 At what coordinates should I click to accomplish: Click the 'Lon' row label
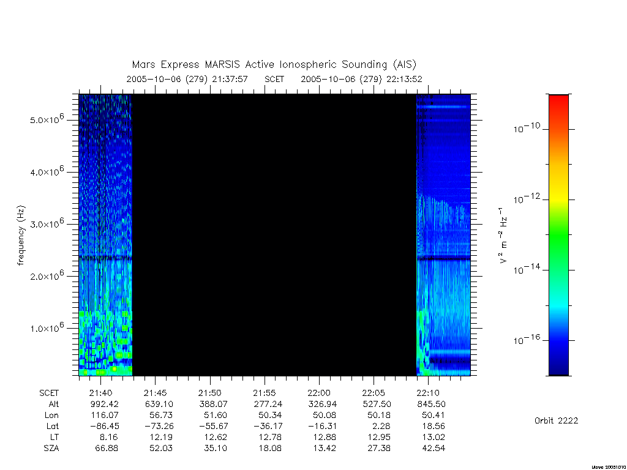[51, 416]
